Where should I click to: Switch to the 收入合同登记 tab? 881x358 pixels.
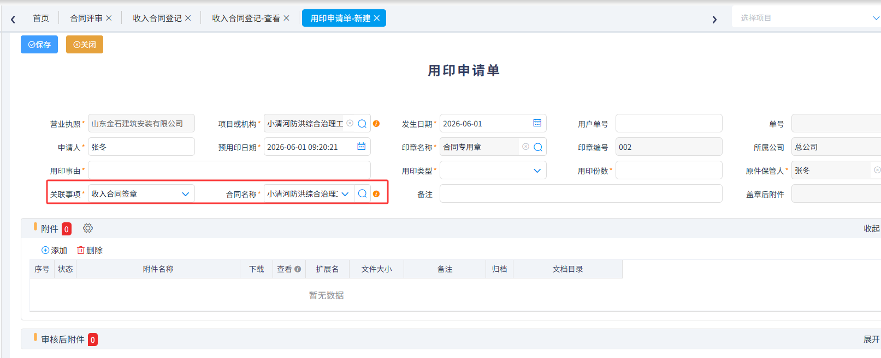(157, 19)
